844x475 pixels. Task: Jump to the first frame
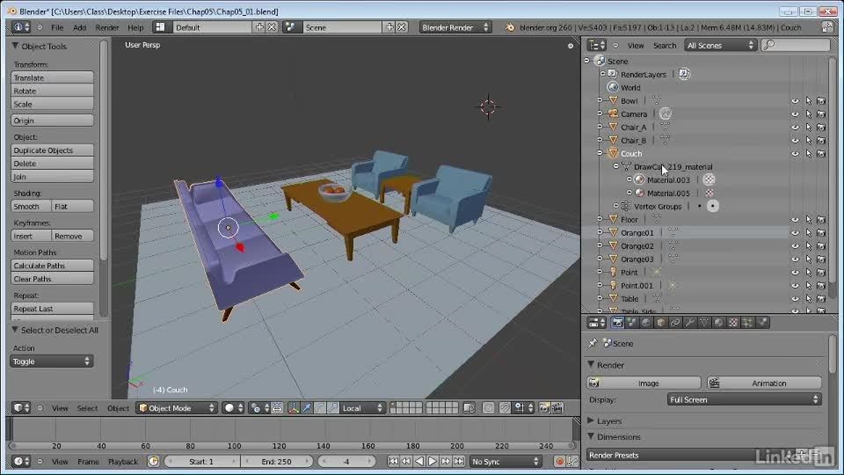pos(393,462)
